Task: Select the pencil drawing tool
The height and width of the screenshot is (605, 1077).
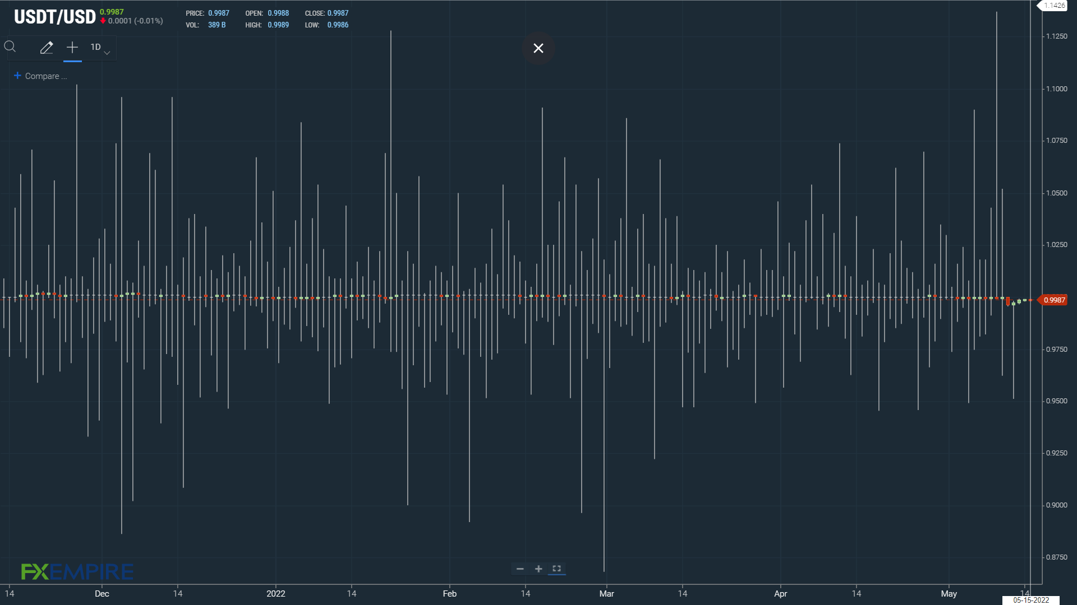Action: [x=47, y=48]
